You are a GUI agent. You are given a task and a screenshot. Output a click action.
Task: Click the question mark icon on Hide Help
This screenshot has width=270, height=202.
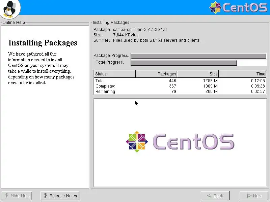click(x=6, y=196)
